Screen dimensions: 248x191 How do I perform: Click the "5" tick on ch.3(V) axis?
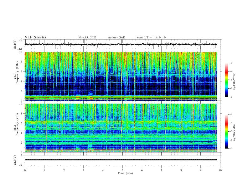(22, 155)
